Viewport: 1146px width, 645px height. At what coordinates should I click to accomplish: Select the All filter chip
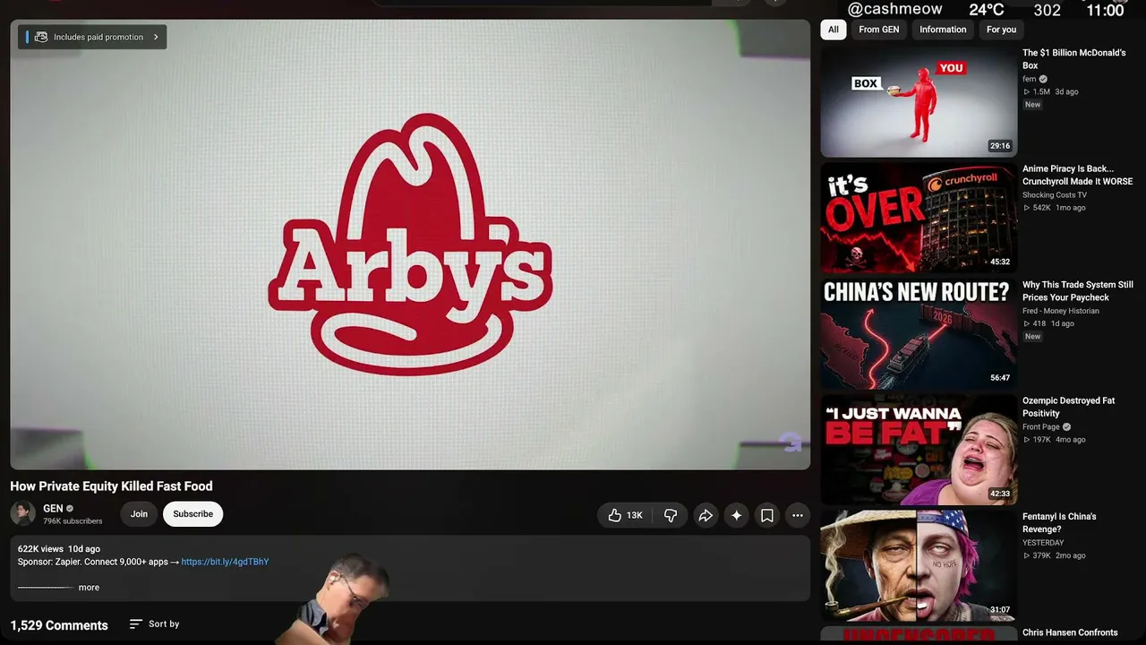click(x=834, y=30)
